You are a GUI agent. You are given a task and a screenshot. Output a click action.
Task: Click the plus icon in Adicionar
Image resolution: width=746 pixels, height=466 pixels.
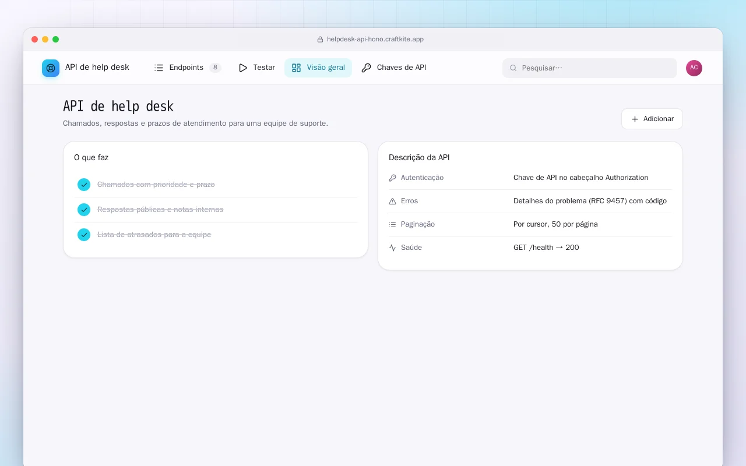click(x=635, y=119)
